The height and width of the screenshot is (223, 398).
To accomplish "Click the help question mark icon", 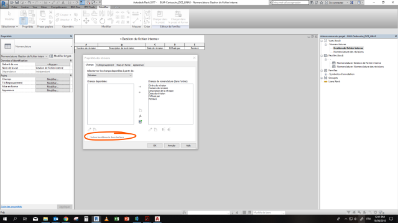I will click(x=359, y=2).
